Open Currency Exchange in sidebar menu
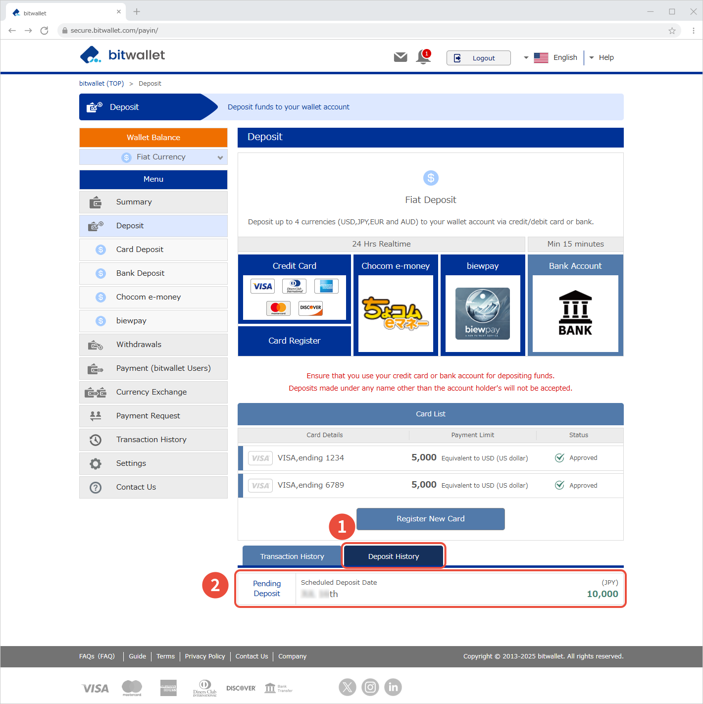Image resolution: width=703 pixels, height=704 pixels. click(151, 392)
